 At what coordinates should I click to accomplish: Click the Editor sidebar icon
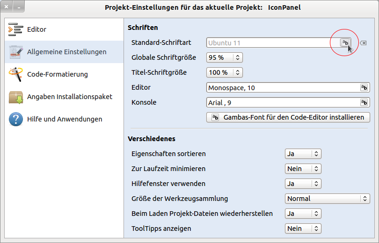click(x=15, y=29)
